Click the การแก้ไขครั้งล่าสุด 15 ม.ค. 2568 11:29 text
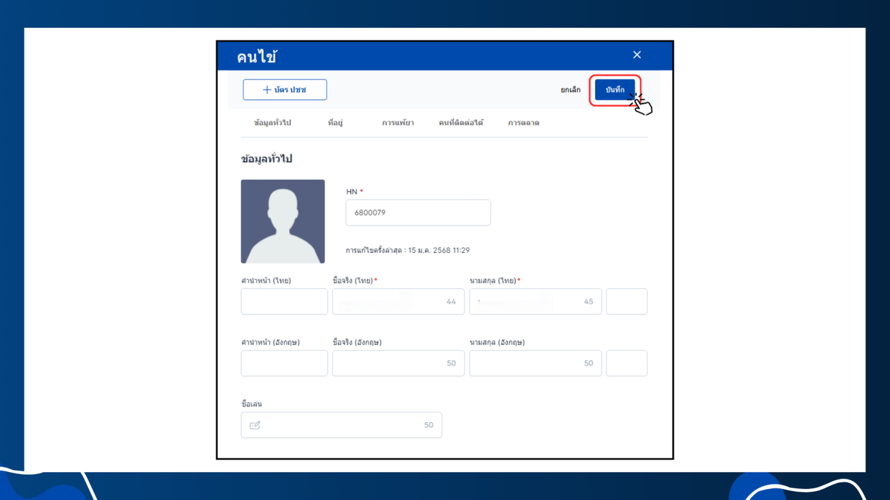This screenshot has height=500, width=890. 408,250
